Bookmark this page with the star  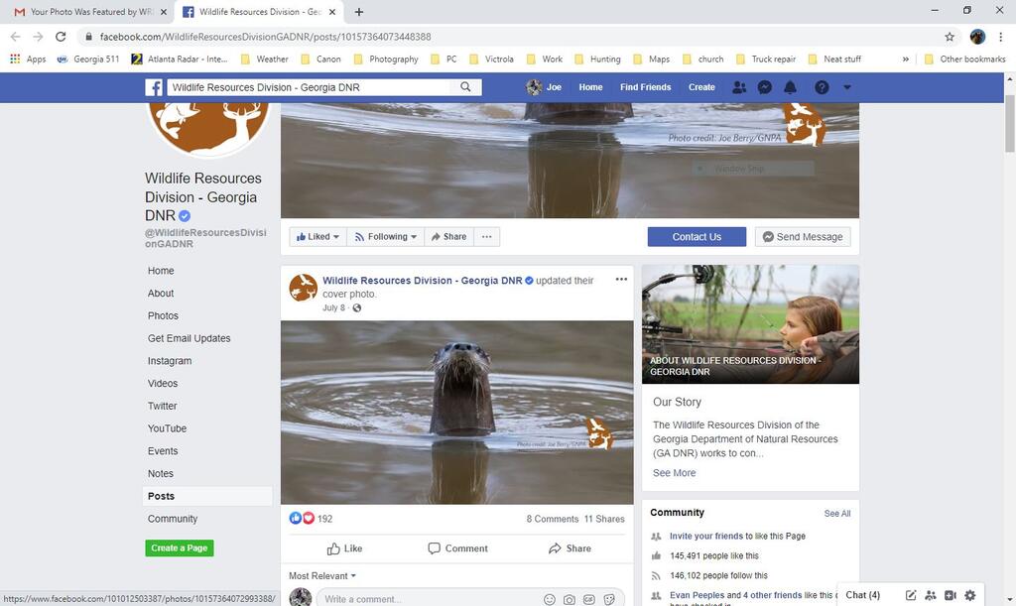click(950, 37)
